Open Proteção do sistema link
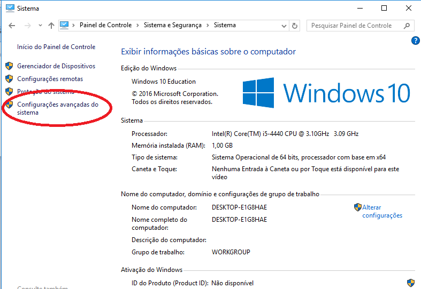Screen dimensions: 421x289 [45, 92]
